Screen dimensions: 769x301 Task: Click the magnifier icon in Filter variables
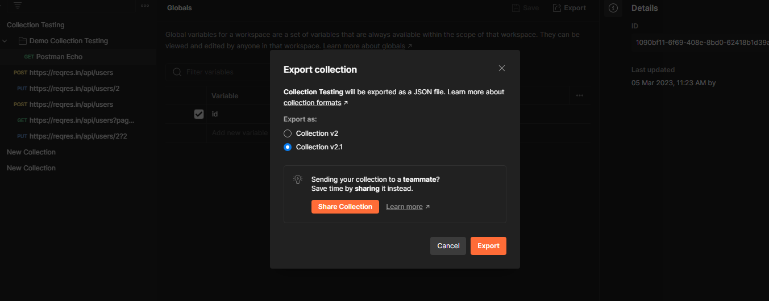click(x=177, y=72)
